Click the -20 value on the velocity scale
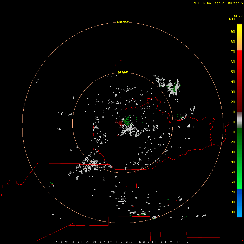Viewport: 244px width, 244px height. pyautogui.click(x=232, y=142)
